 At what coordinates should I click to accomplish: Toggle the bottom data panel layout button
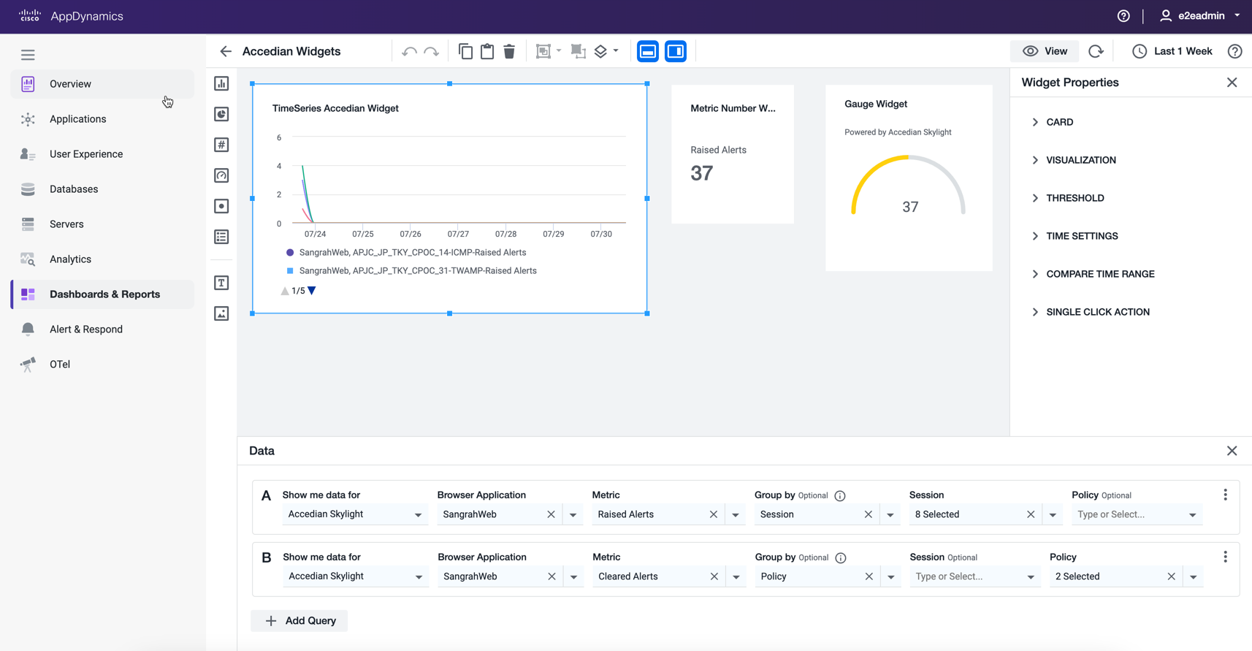point(648,51)
